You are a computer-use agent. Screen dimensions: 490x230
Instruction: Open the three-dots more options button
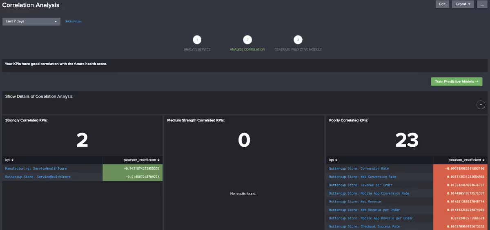click(482, 4)
